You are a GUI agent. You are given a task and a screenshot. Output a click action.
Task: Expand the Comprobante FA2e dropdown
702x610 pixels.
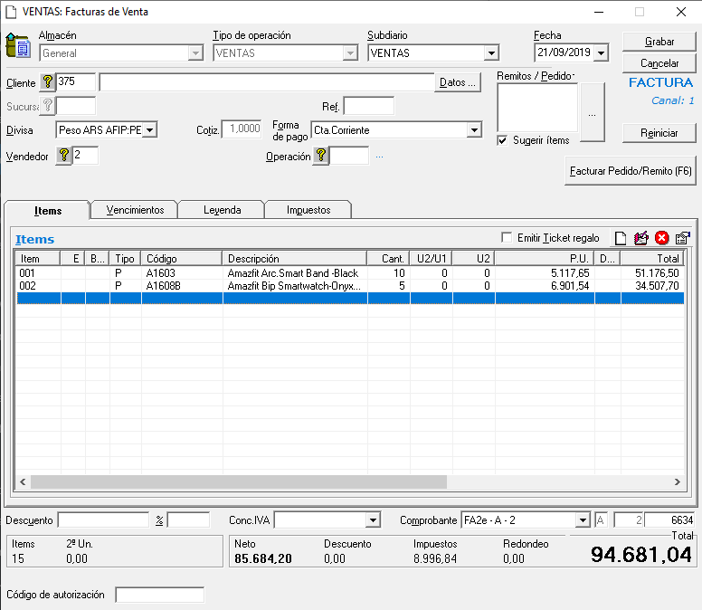tap(583, 520)
